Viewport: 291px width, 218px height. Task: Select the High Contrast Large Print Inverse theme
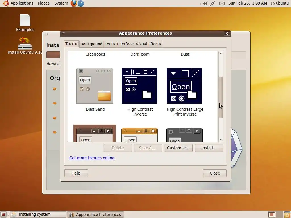click(184, 86)
